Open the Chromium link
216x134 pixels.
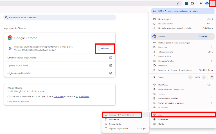click(x=58, y=96)
